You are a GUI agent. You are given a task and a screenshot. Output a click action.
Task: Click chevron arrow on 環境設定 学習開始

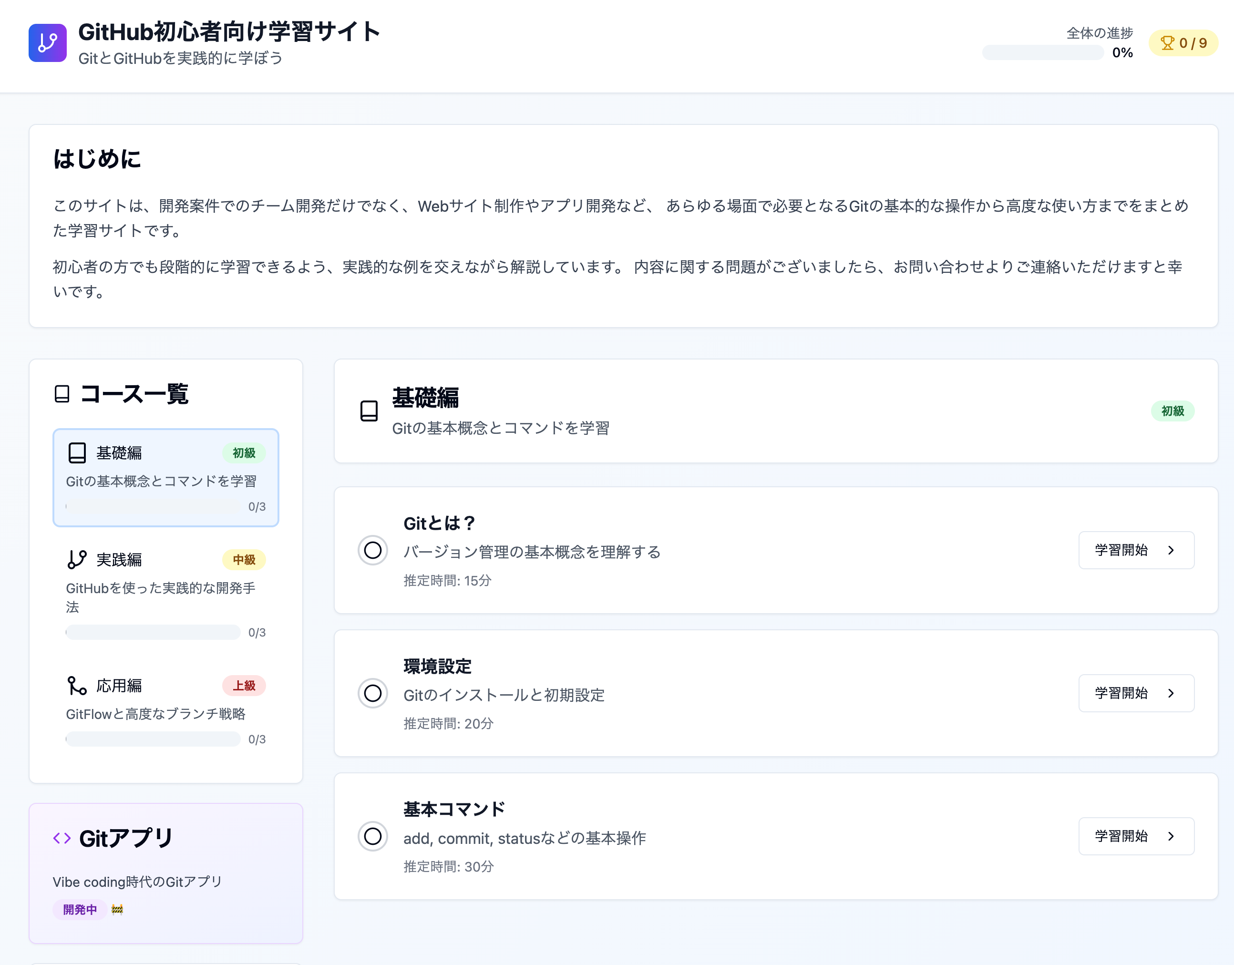click(x=1171, y=693)
